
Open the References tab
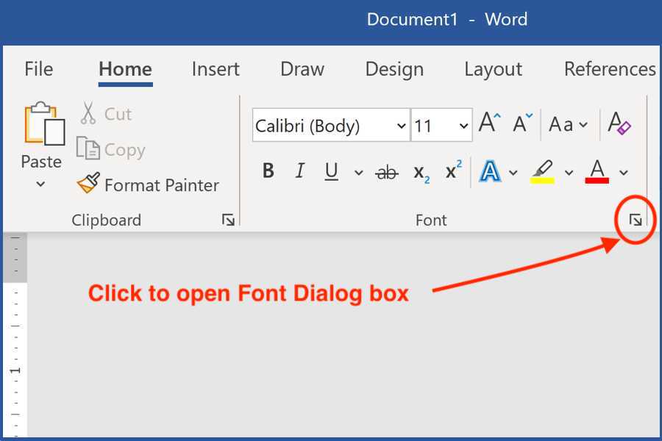tap(610, 69)
